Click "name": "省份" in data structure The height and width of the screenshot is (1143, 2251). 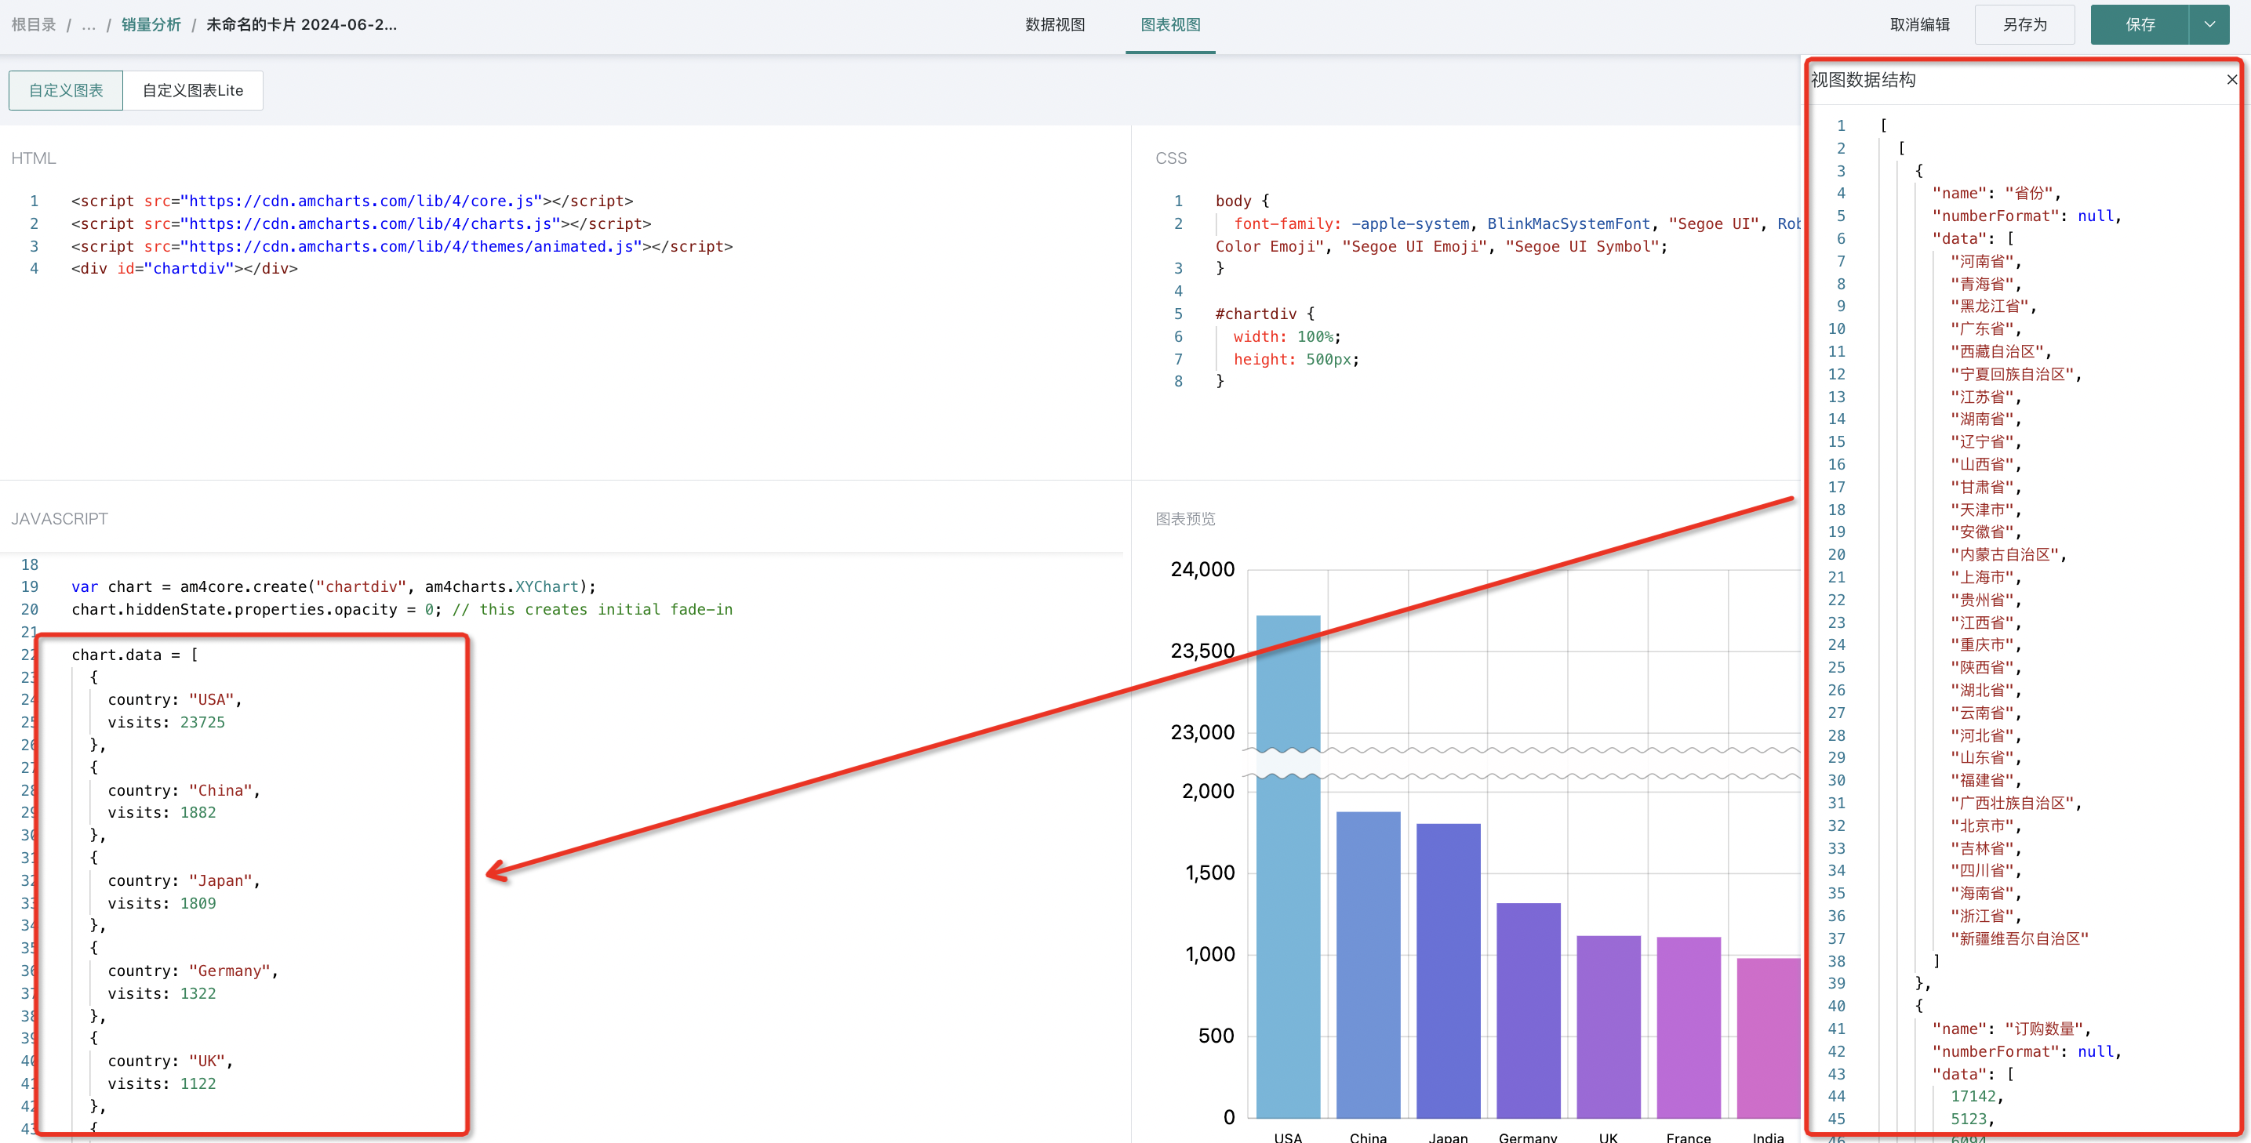[x=1997, y=193]
